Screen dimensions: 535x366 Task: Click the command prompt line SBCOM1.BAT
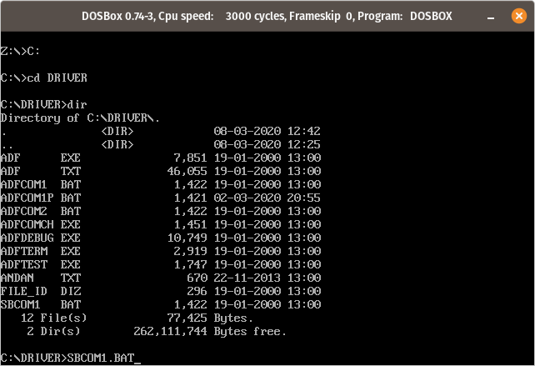(71, 358)
